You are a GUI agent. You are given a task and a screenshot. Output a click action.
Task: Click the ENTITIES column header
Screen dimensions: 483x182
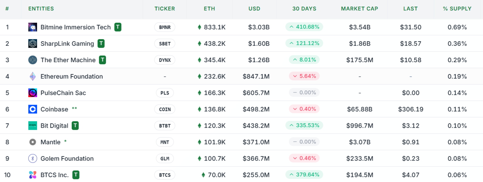click(41, 8)
